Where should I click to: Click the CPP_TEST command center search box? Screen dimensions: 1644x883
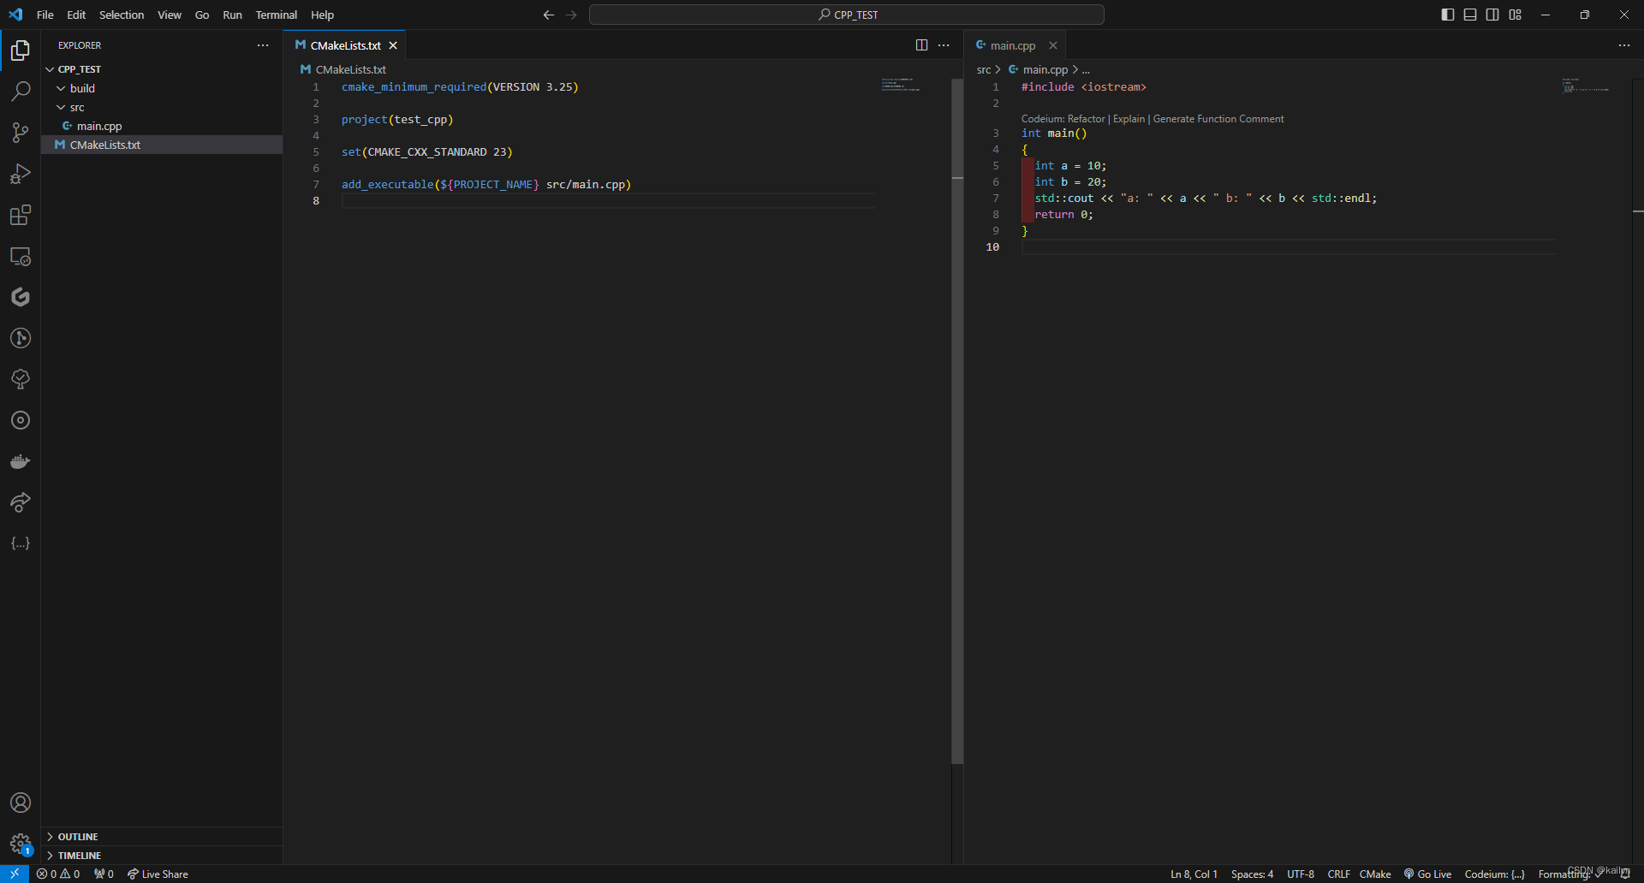[x=847, y=15]
